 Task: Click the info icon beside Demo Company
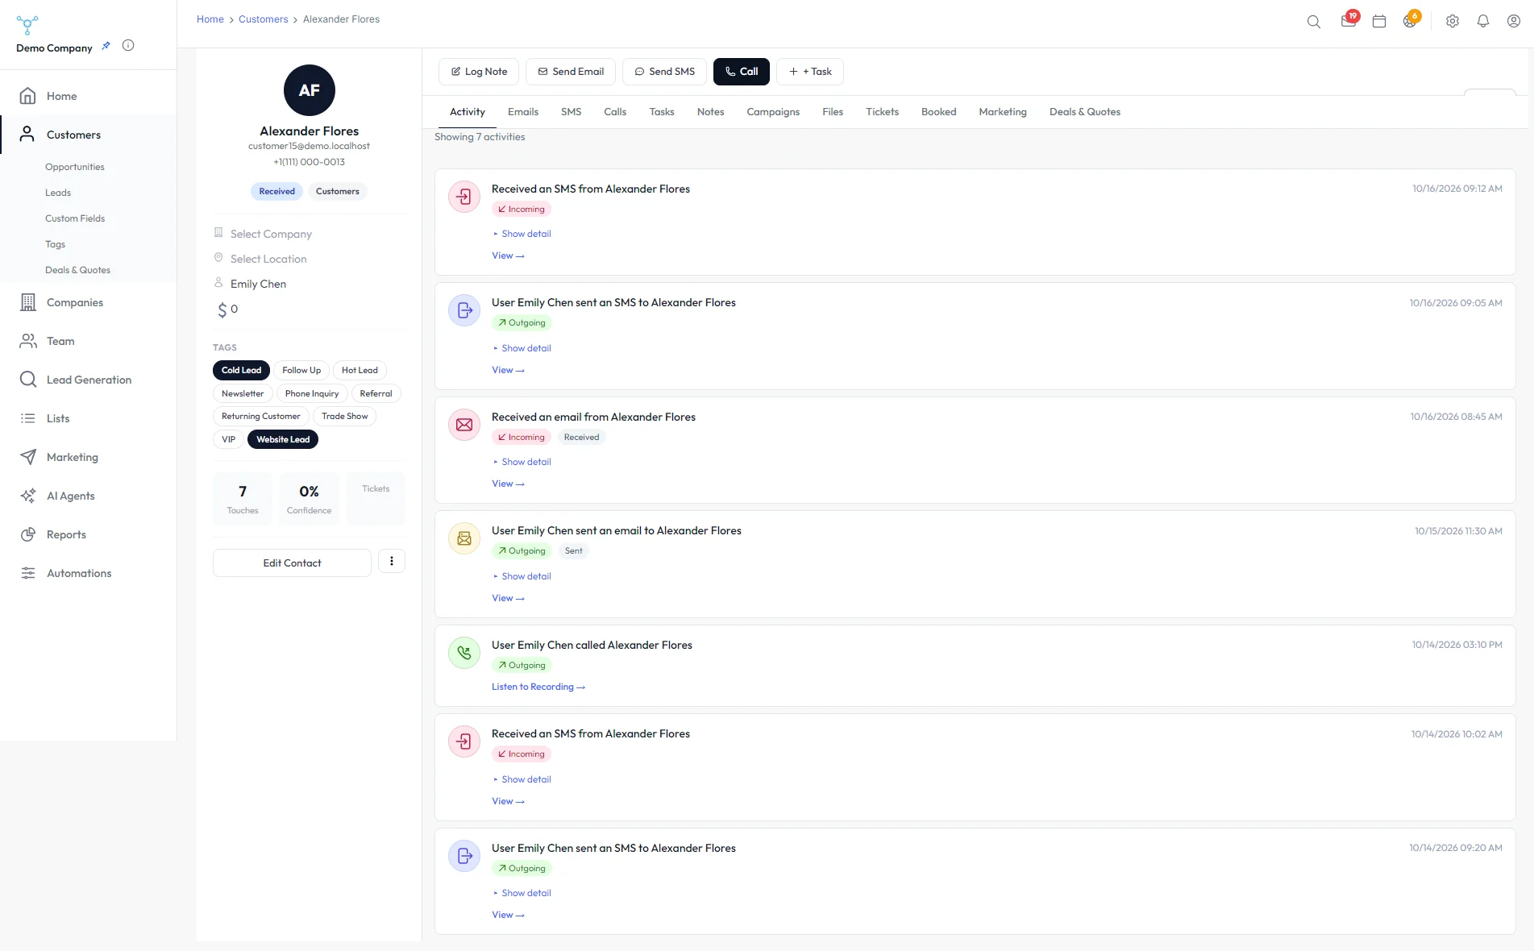128,46
